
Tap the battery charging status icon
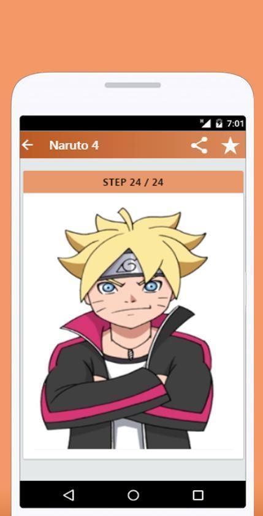click(x=219, y=123)
